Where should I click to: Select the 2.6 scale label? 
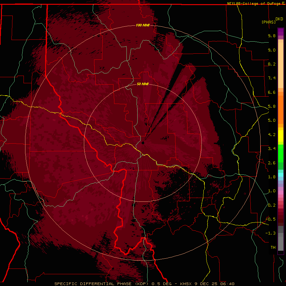(x=272, y=163)
